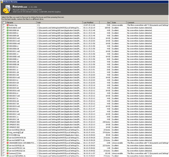Click the red icon of the {3EA4AAB5-8226 file
The width and height of the screenshot is (169, 157).
[8, 143]
